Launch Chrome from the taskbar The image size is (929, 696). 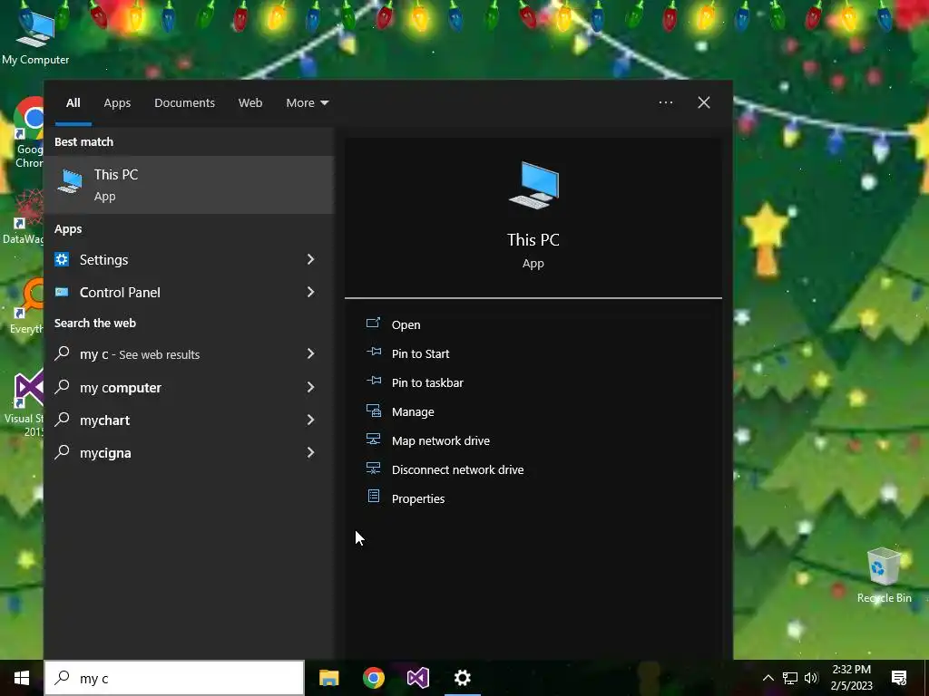[373, 678]
